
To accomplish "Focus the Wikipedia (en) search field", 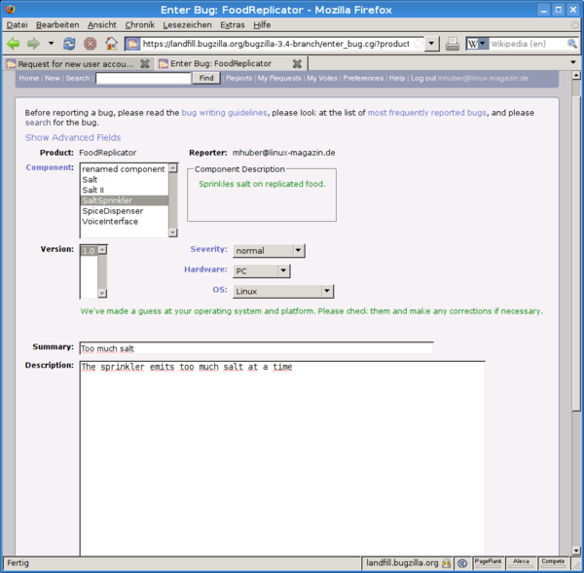I will (x=527, y=44).
